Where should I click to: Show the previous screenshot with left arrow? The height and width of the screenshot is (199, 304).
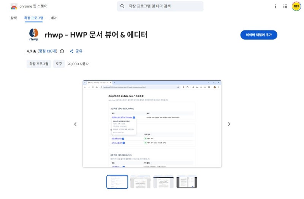click(x=75, y=124)
